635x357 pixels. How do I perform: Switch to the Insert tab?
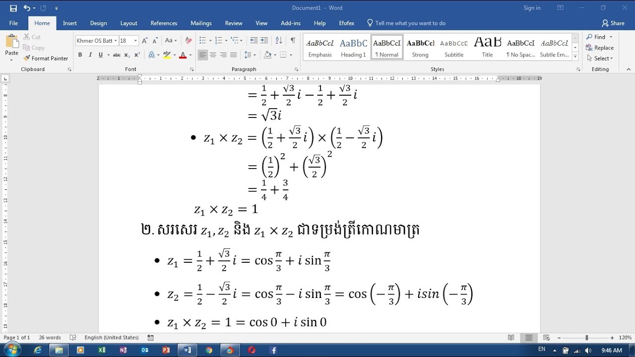click(x=70, y=23)
